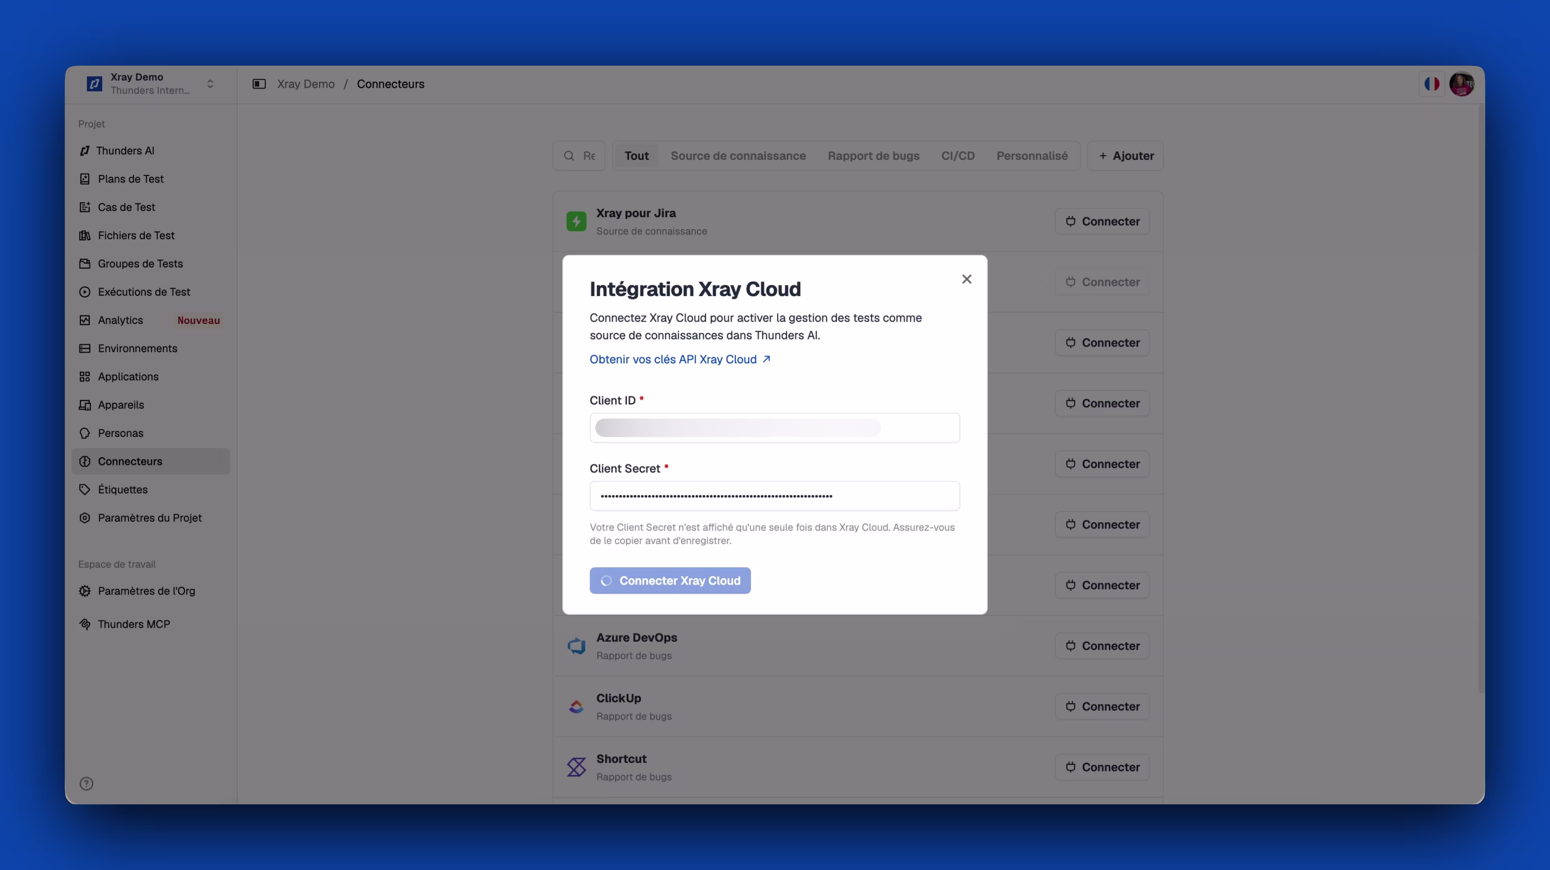Click the Intégration Xray Cloud heading
This screenshot has width=1550, height=870.
pos(695,289)
